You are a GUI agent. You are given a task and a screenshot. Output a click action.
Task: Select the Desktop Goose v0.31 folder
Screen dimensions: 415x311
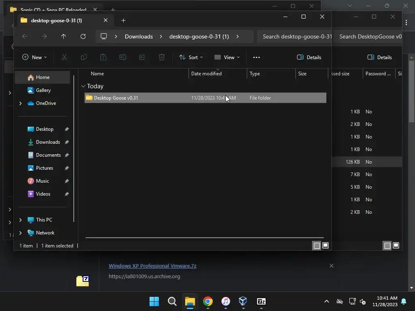click(x=205, y=98)
